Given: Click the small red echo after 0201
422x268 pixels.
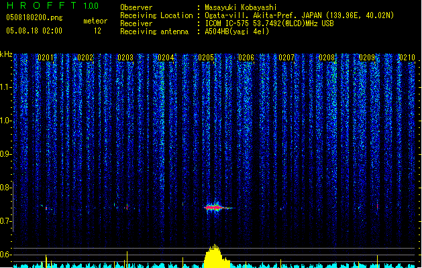Looking at the screenshot, I should (46, 208).
